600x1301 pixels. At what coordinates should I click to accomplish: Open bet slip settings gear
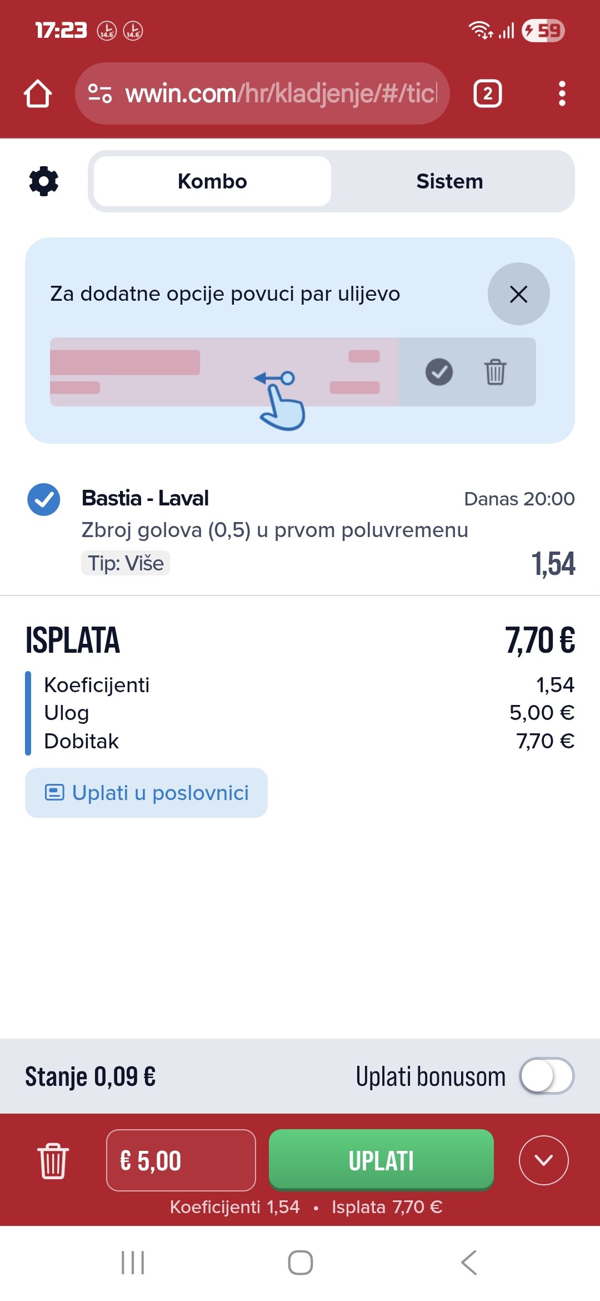(x=43, y=181)
